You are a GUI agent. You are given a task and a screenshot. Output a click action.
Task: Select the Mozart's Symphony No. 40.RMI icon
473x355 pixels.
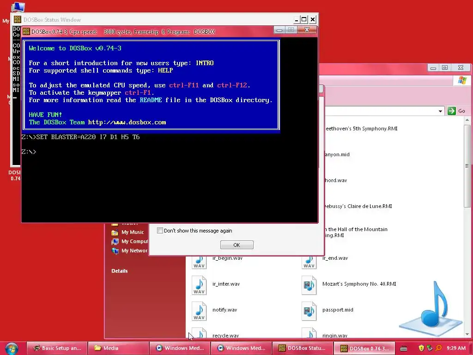pyautogui.click(x=309, y=285)
